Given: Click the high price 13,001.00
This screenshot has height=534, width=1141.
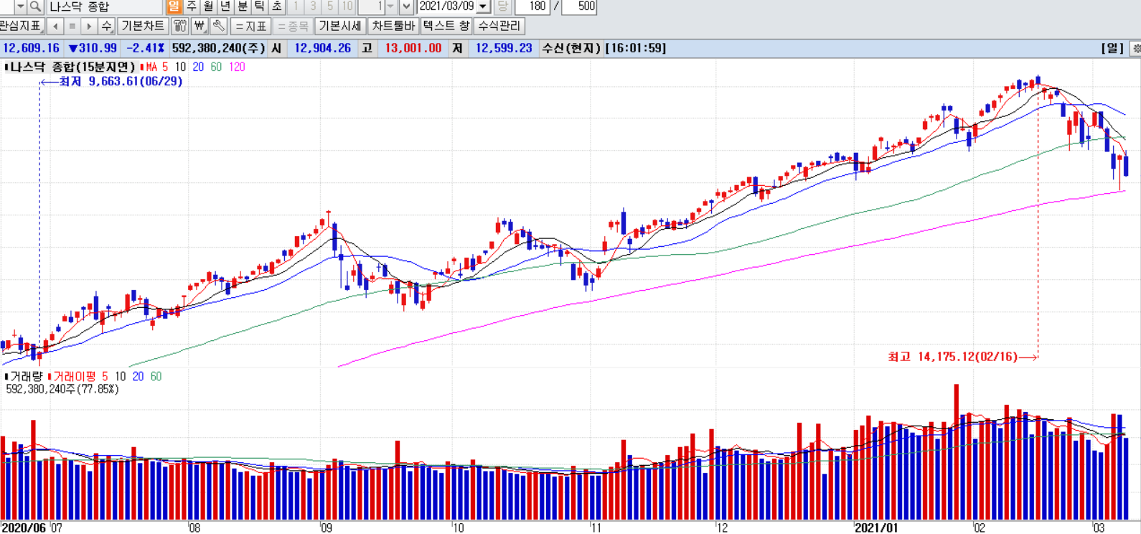Looking at the screenshot, I should pos(413,48).
